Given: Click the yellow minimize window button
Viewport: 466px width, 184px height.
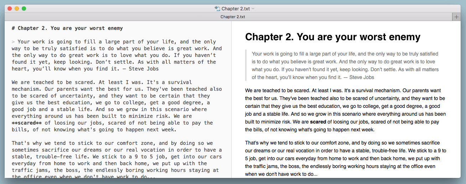Looking at the screenshot, I should (17, 9).
